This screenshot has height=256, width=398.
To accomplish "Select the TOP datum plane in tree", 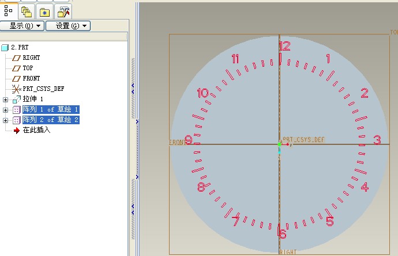I will [28, 68].
